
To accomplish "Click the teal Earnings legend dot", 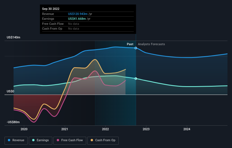I will [x=33, y=140].
